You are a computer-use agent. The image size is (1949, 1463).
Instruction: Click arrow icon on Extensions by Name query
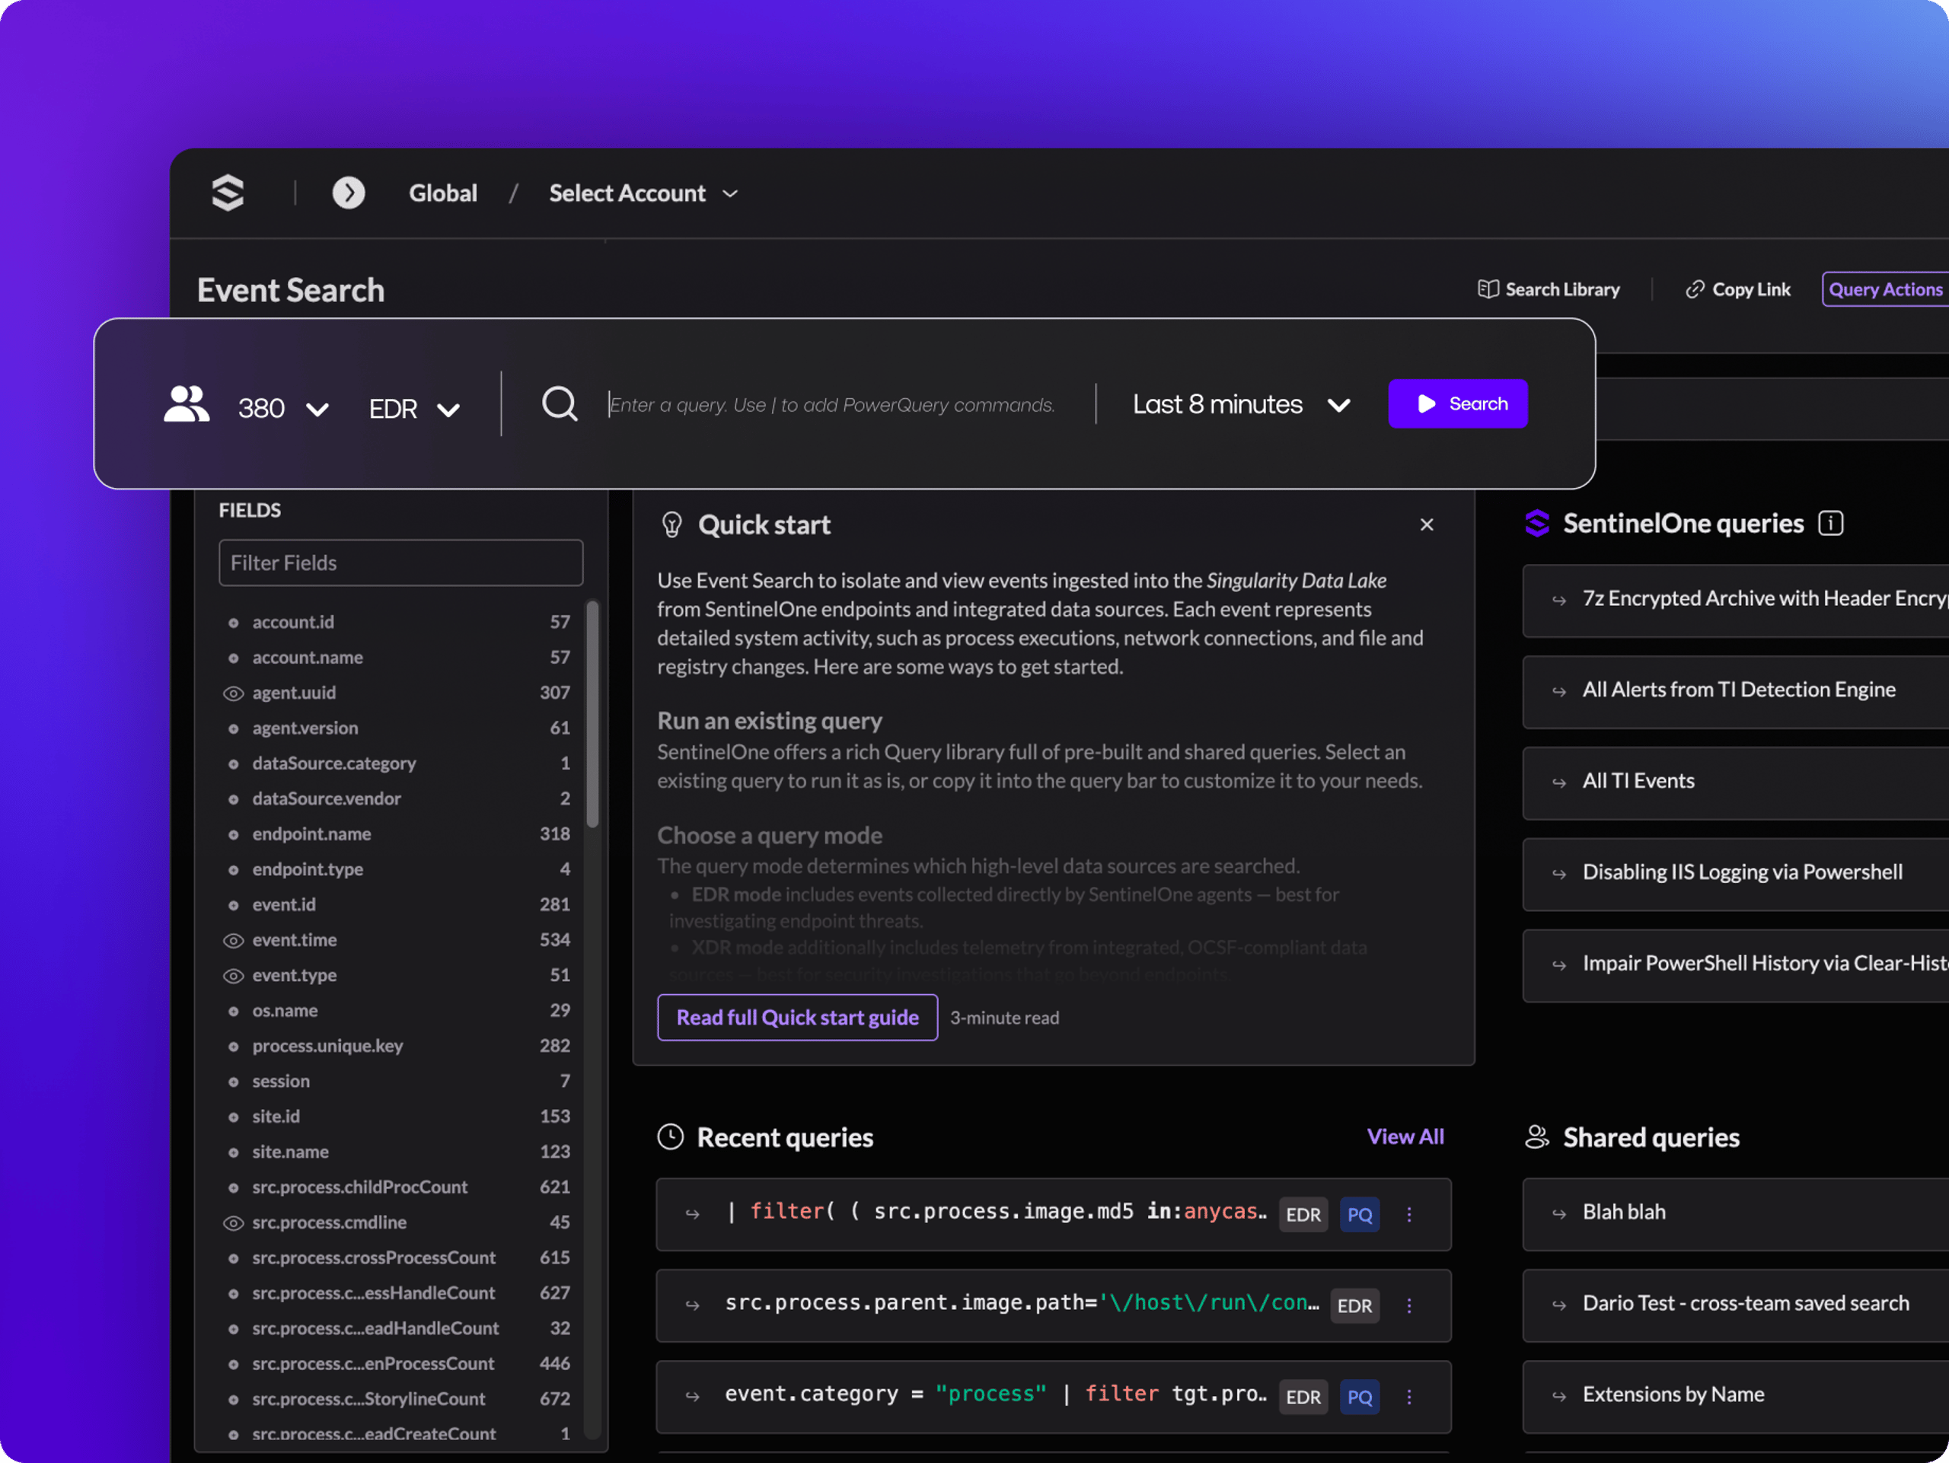point(1559,1397)
